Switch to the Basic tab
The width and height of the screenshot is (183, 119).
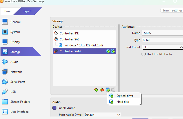(8, 11)
